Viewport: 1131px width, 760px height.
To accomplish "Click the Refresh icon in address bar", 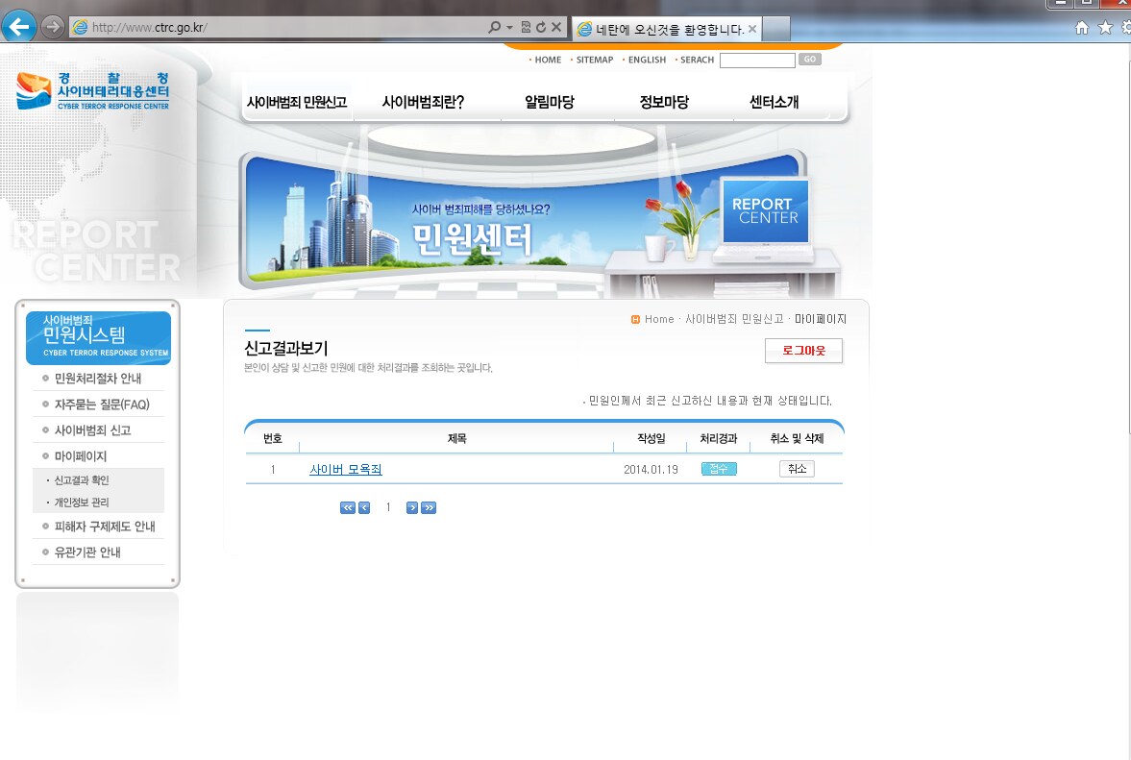I will tap(542, 28).
